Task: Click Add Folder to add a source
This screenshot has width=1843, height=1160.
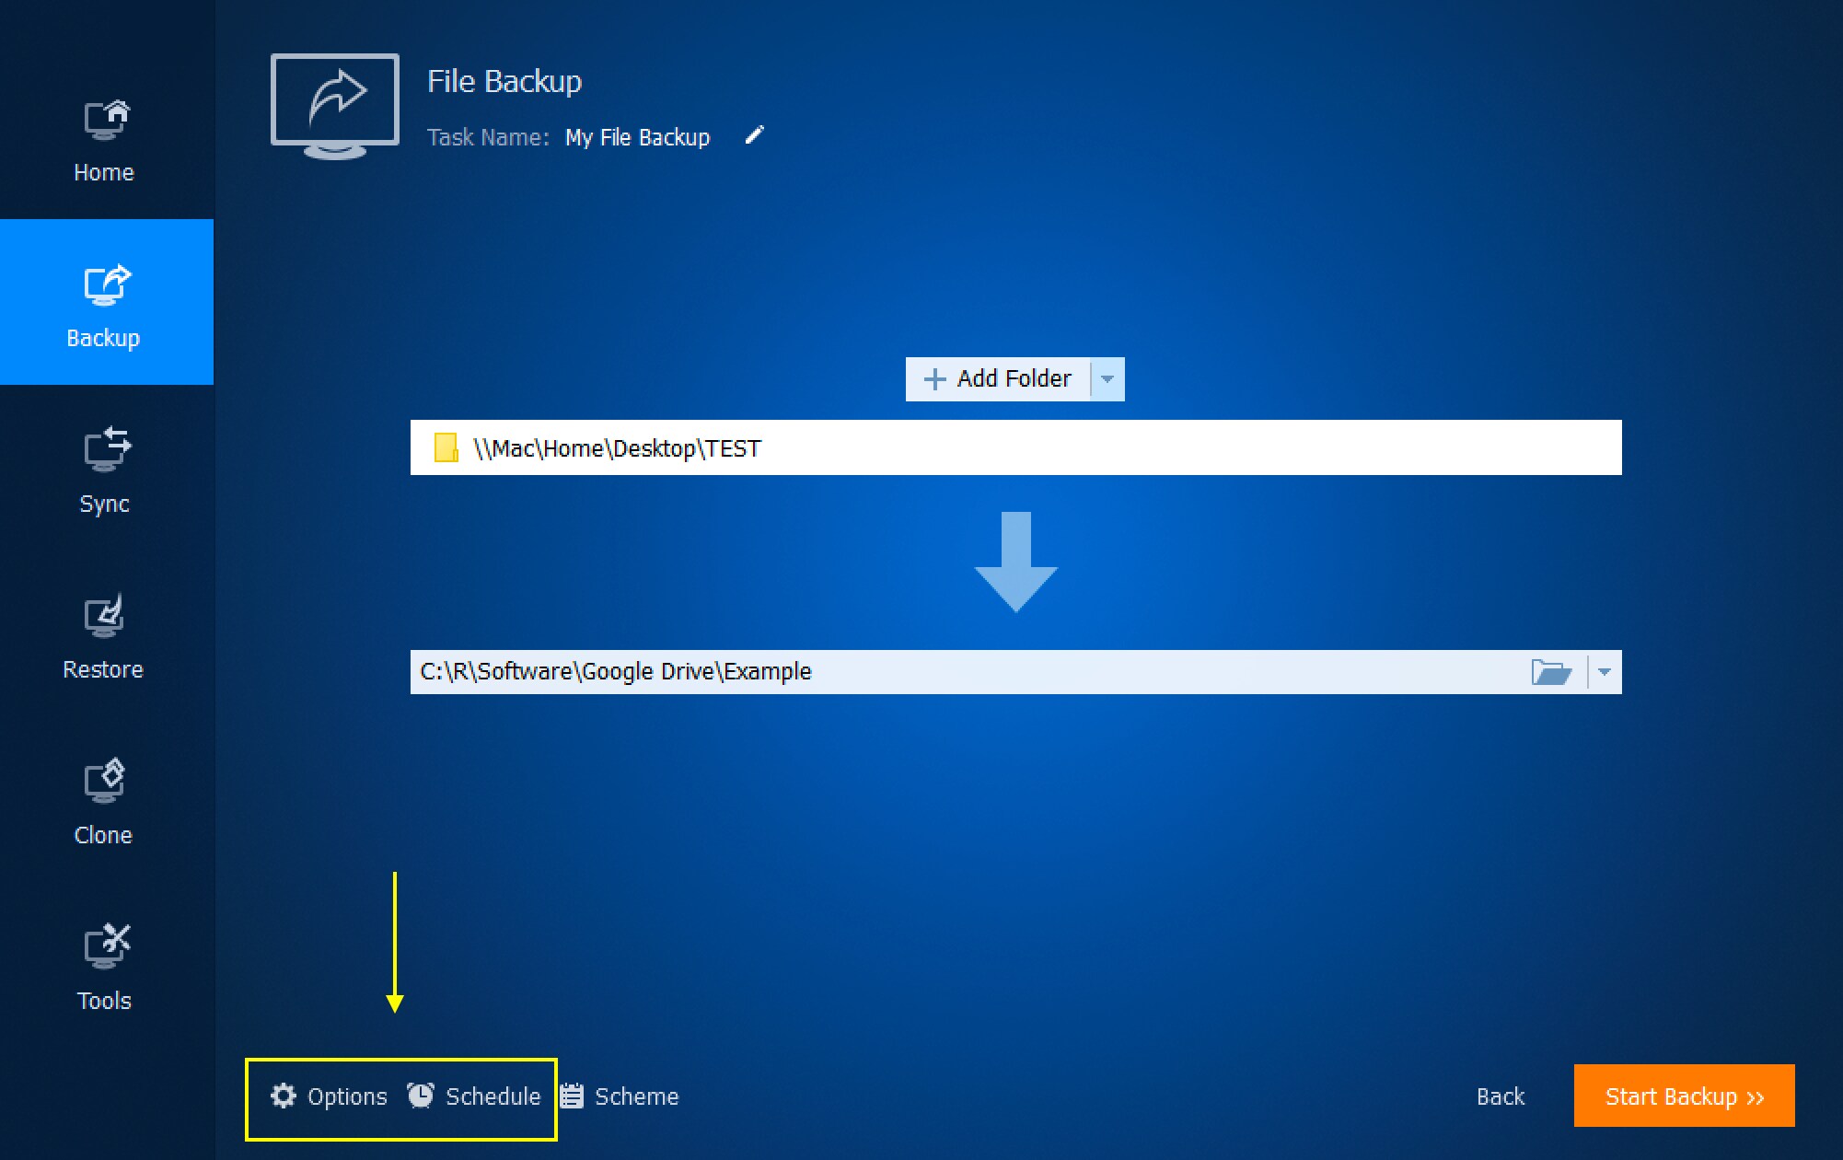Action: point(999,378)
